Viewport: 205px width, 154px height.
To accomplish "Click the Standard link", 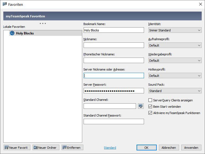I will [110, 148].
